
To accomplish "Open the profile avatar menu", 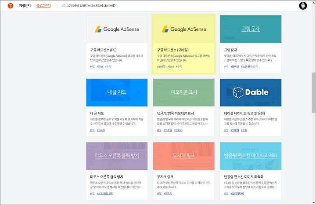I will 303,6.
